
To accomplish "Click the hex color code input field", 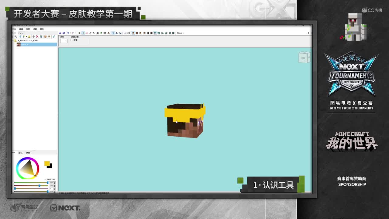I will (x=51, y=179).
